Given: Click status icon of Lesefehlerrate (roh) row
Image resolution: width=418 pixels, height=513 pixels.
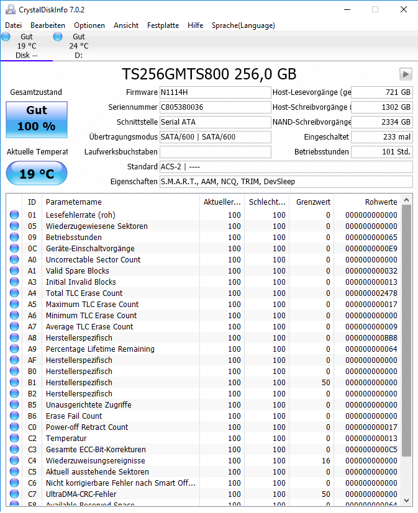Looking at the screenshot, I should pyautogui.click(x=14, y=215).
